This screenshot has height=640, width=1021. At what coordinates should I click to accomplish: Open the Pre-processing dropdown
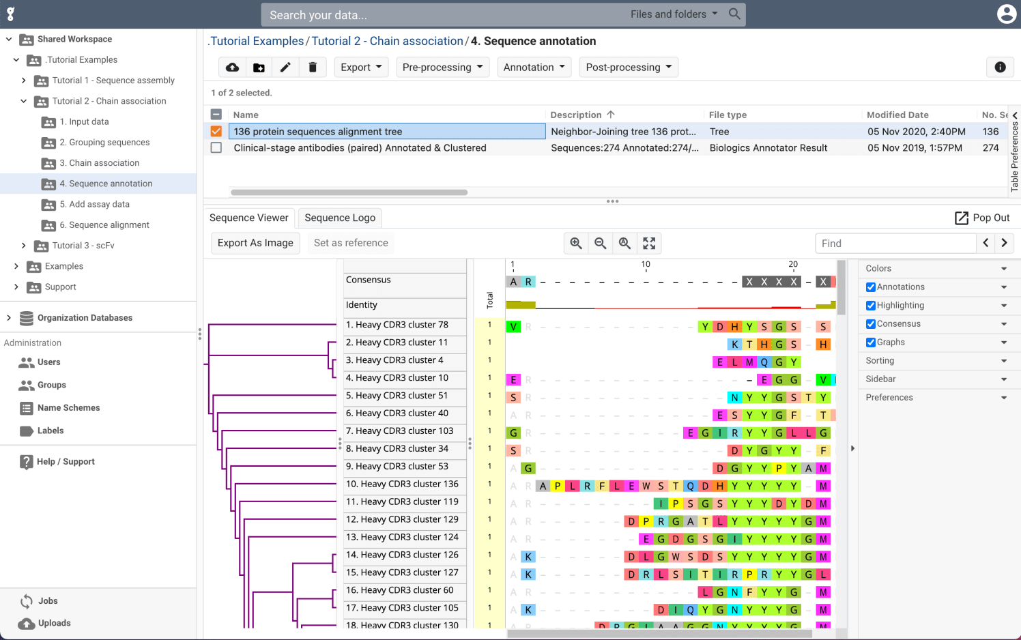442,67
